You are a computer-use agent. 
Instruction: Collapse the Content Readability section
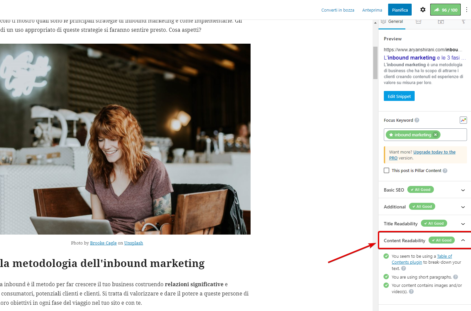point(463,241)
